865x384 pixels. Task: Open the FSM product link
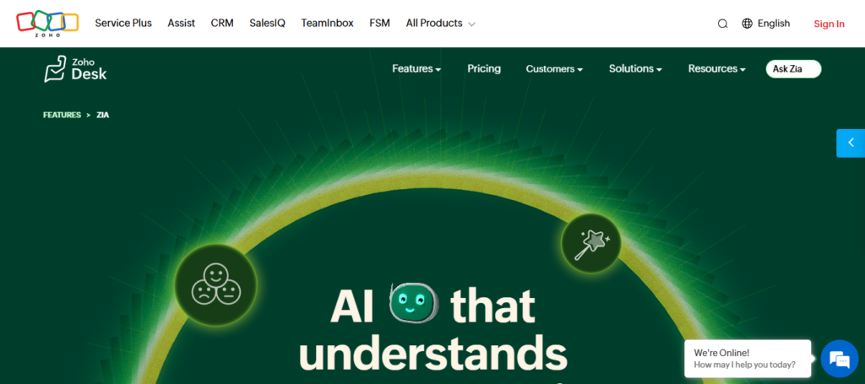379,23
